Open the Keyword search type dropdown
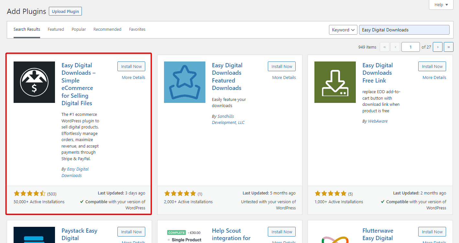The width and height of the screenshot is (459, 243). [343, 30]
